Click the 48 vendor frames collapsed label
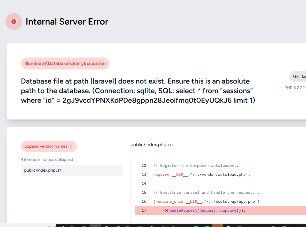 47,159
